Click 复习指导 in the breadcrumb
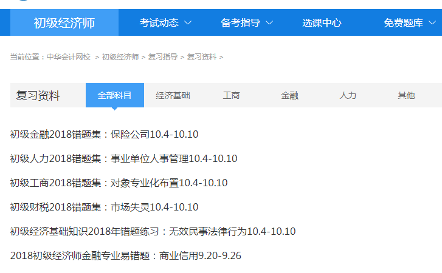Screen dimensions: 442x273 click(163, 57)
